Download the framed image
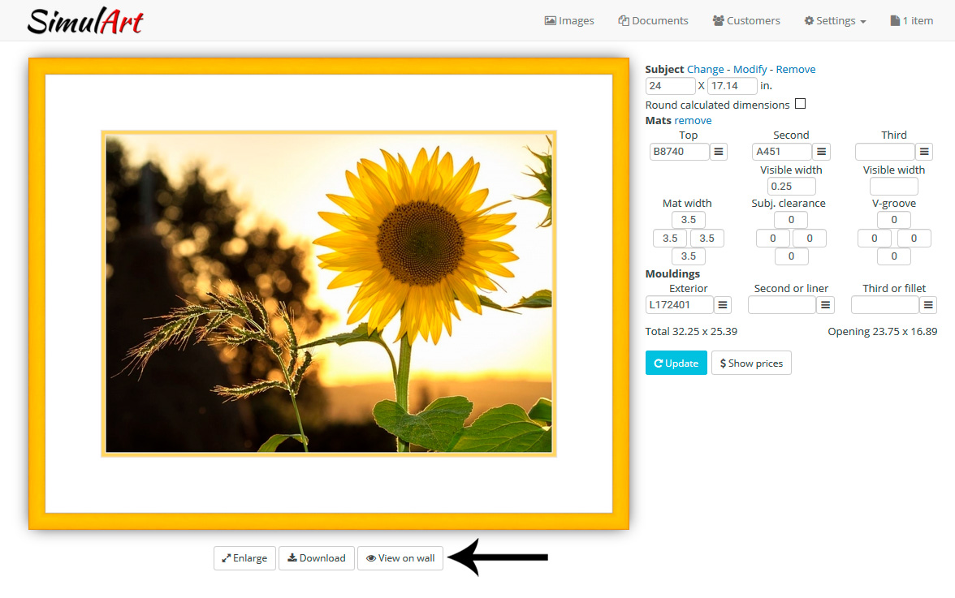The width and height of the screenshot is (955, 598). coord(316,558)
